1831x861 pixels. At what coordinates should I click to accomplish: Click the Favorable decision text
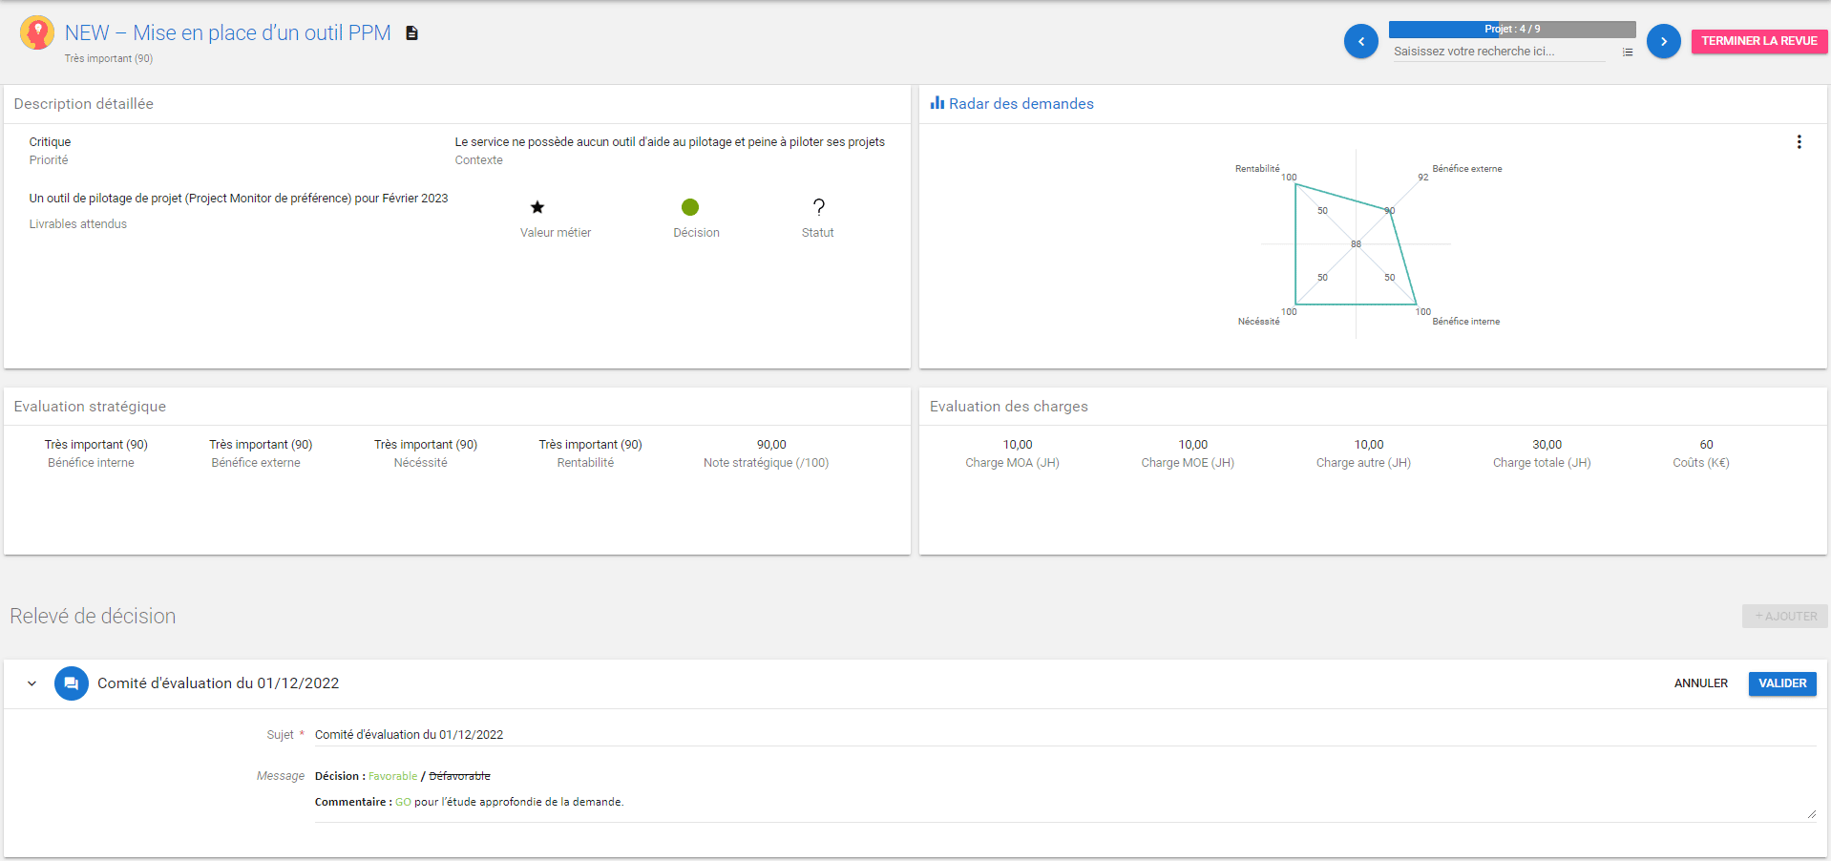pos(392,776)
